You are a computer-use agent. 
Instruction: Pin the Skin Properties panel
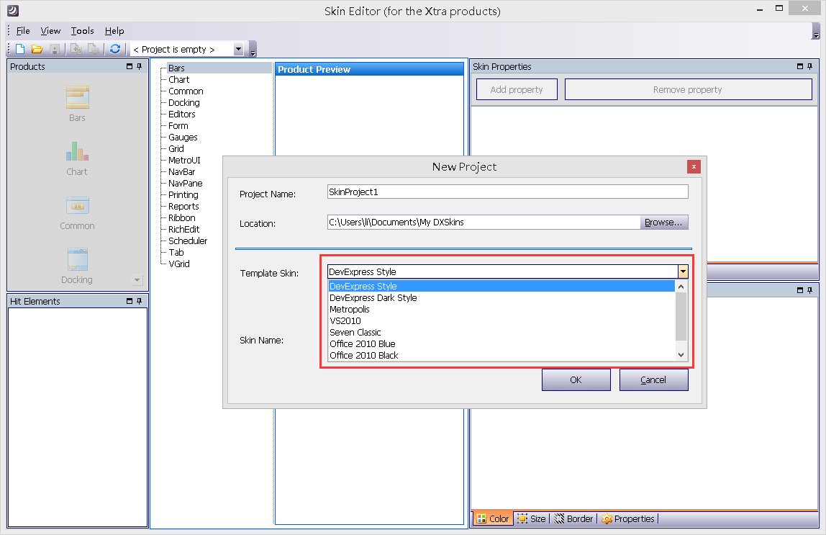(x=809, y=66)
